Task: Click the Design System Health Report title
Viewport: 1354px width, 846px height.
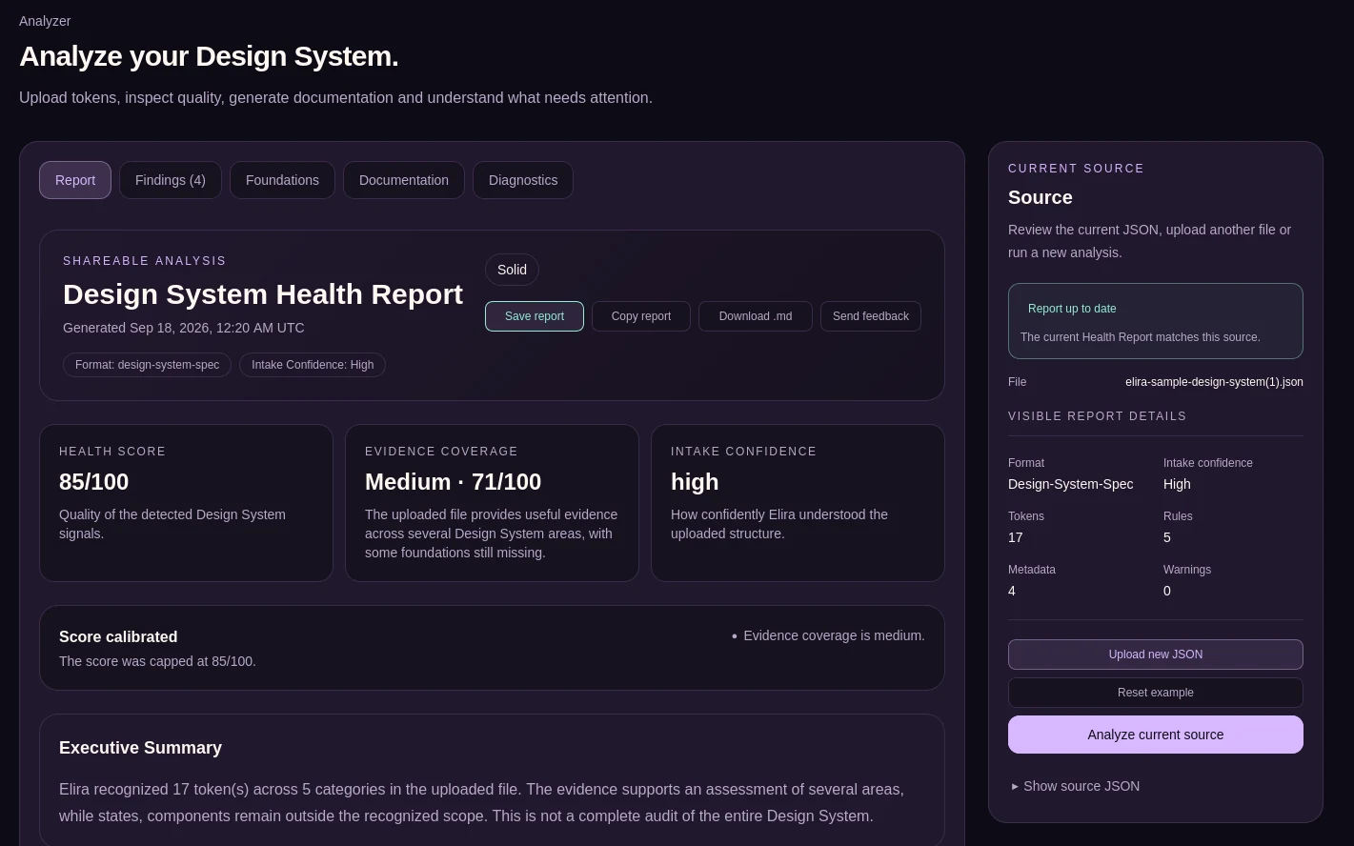Action: click(263, 294)
